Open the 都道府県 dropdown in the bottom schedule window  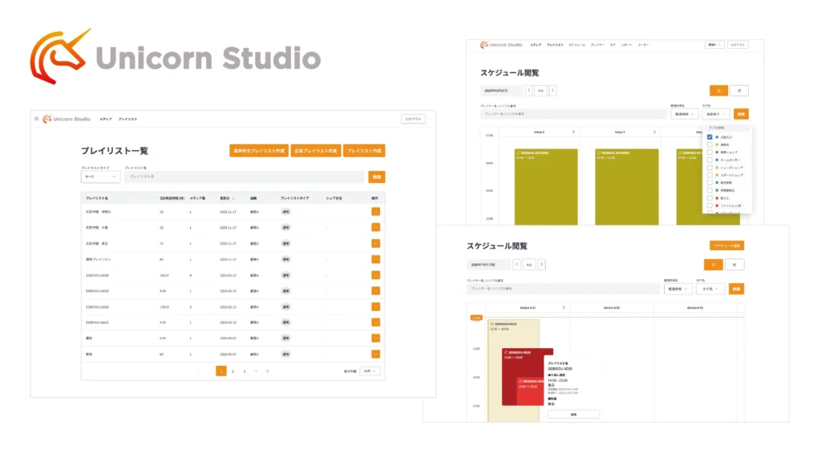[677, 289]
